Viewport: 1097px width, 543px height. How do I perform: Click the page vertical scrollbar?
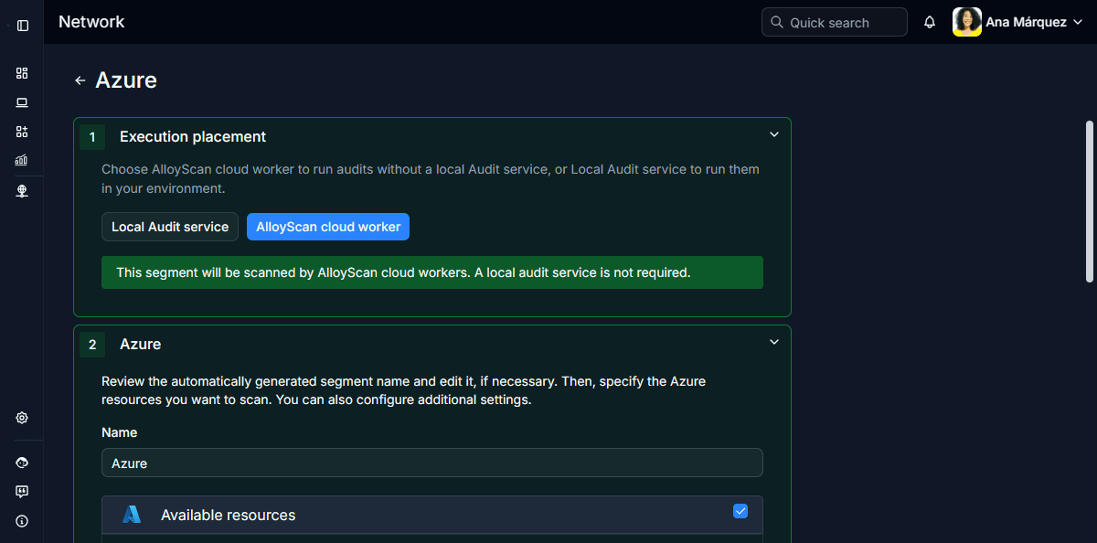point(1089,201)
